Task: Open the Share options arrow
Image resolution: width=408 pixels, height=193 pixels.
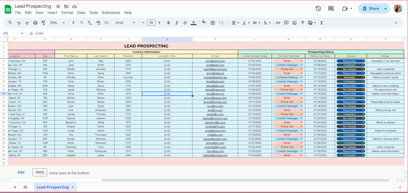Action: pyautogui.click(x=385, y=8)
